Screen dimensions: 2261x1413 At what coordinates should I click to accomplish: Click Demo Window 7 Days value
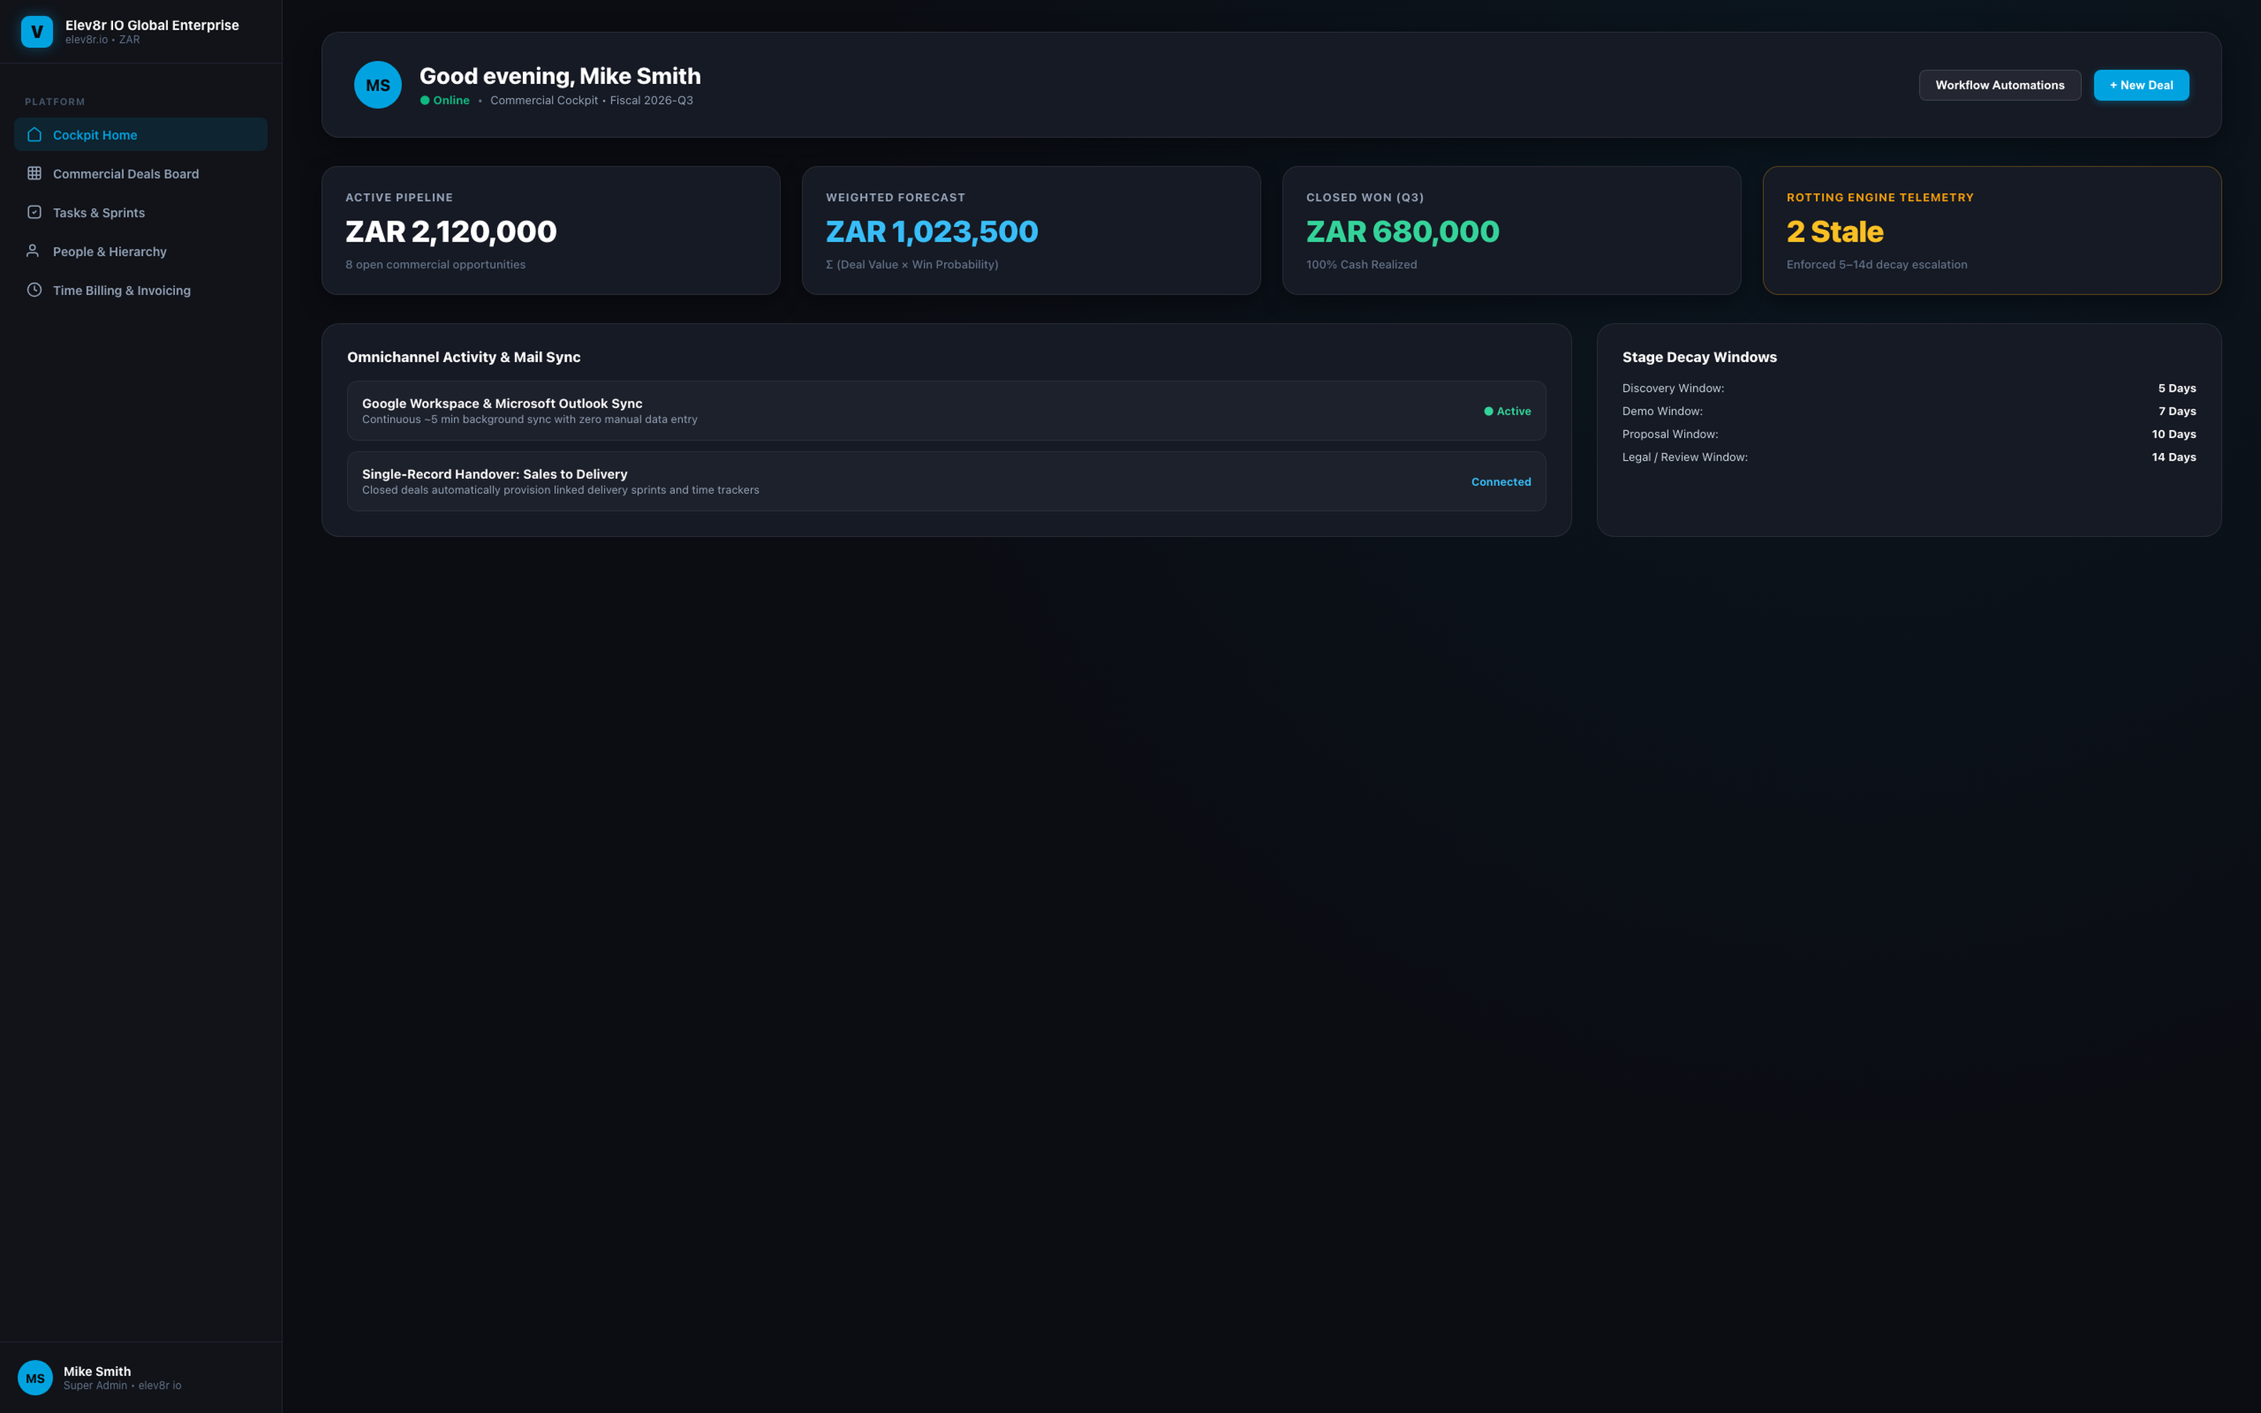2177,411
